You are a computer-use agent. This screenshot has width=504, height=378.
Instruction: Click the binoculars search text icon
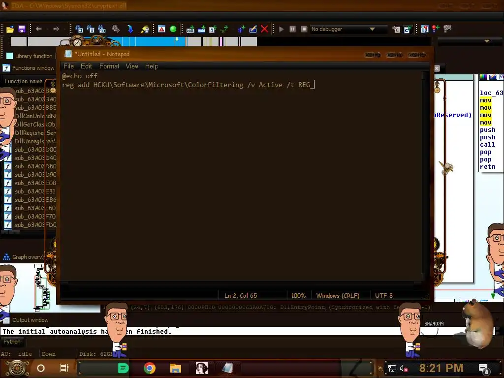point(91,29)
